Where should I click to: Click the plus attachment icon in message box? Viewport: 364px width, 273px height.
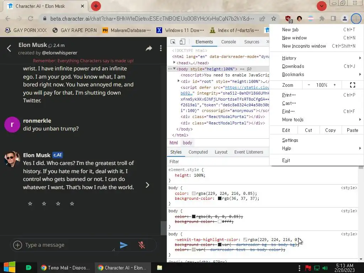tap(18, 245)
